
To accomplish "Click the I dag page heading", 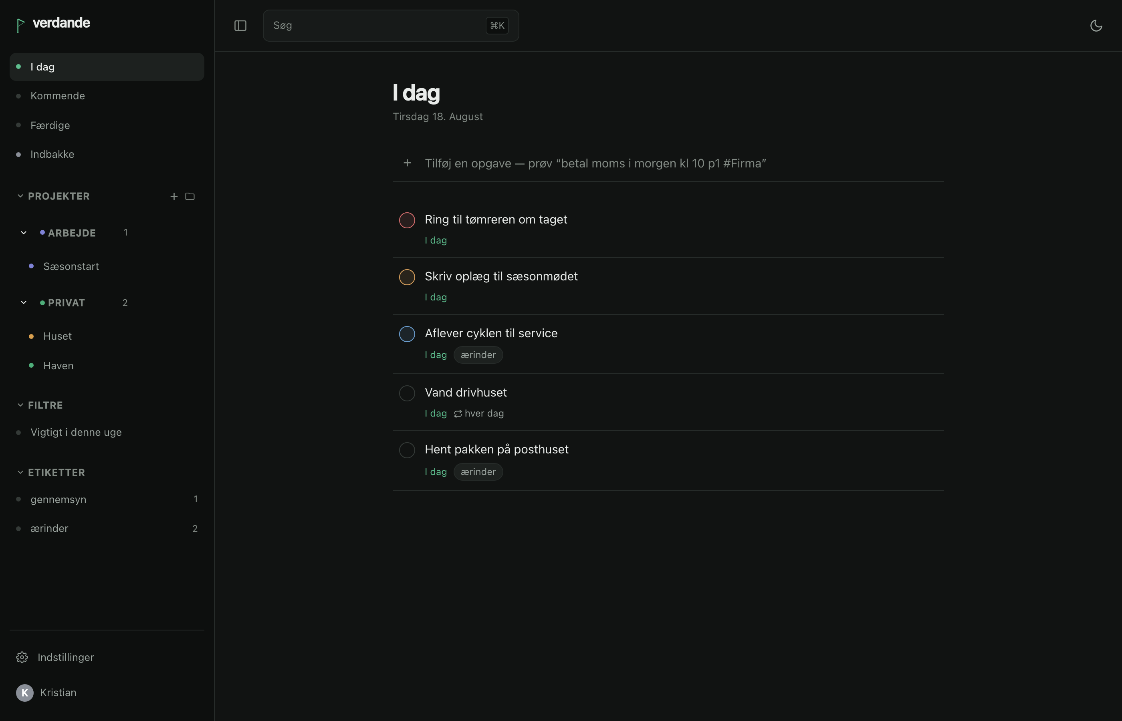I will [416, 93].
